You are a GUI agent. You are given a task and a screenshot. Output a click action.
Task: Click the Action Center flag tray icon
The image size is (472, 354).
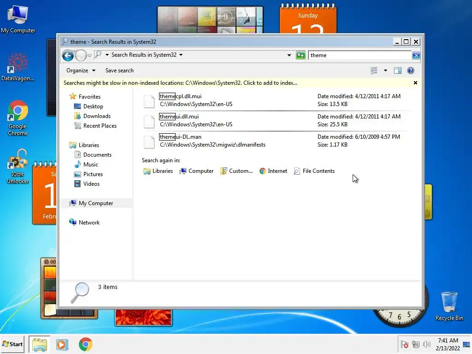pos(405,344)
